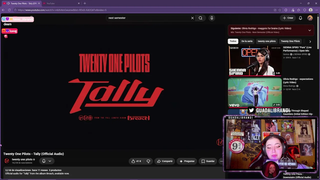Viewport: 320px width, 180px height.
Task: Select the Todos filter chip
Action: (x=233, y=41)
